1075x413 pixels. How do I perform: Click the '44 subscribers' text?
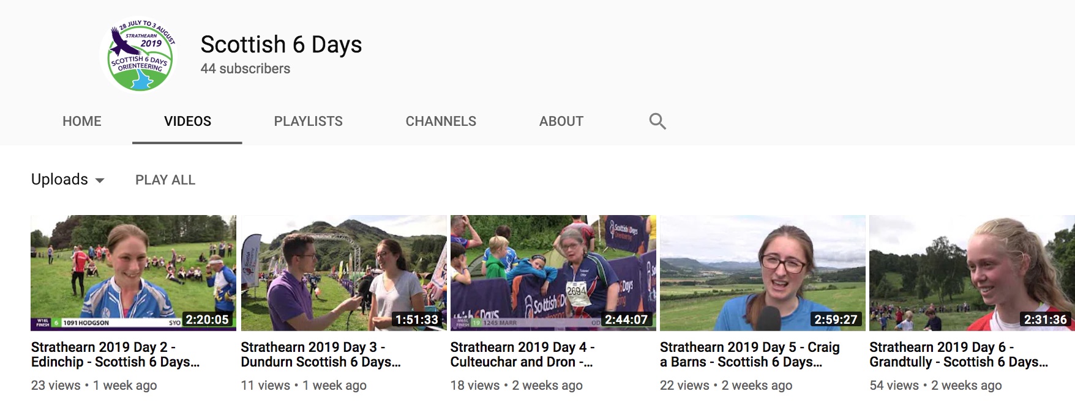245,68
